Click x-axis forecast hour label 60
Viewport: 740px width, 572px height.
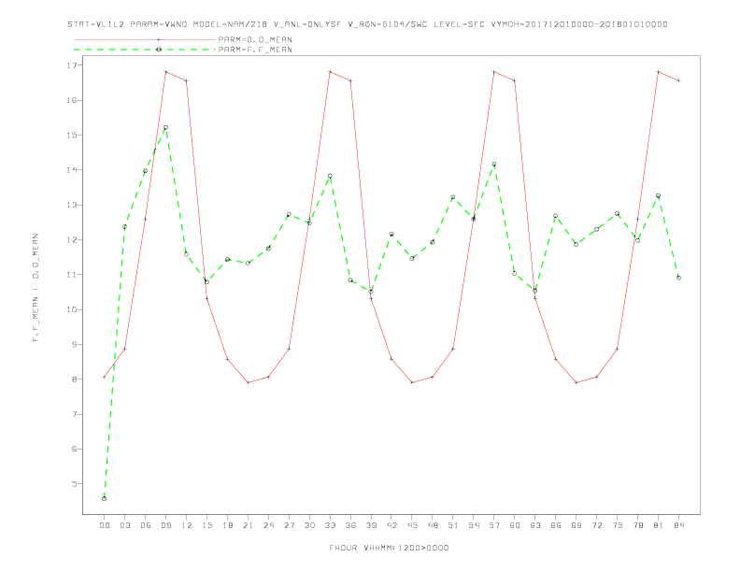point(515,525)
